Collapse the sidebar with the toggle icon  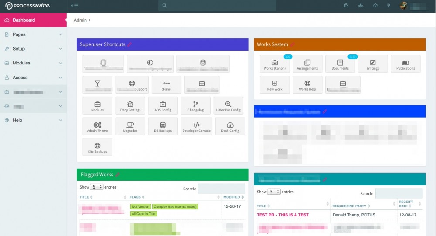75,6
